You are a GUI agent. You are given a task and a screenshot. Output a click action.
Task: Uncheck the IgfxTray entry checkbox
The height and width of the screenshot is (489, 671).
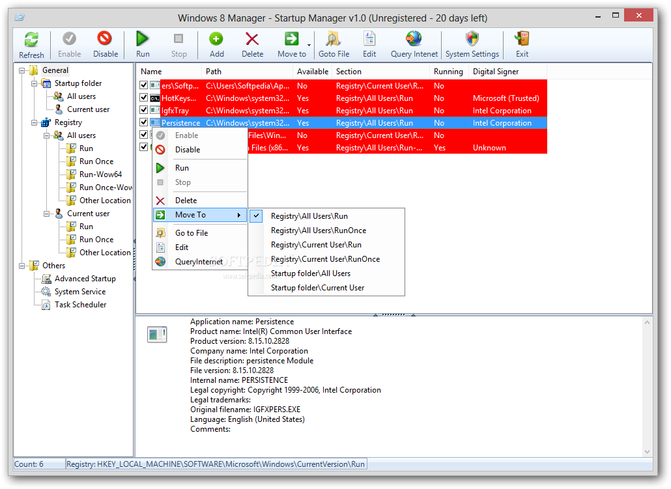[144, 110]
